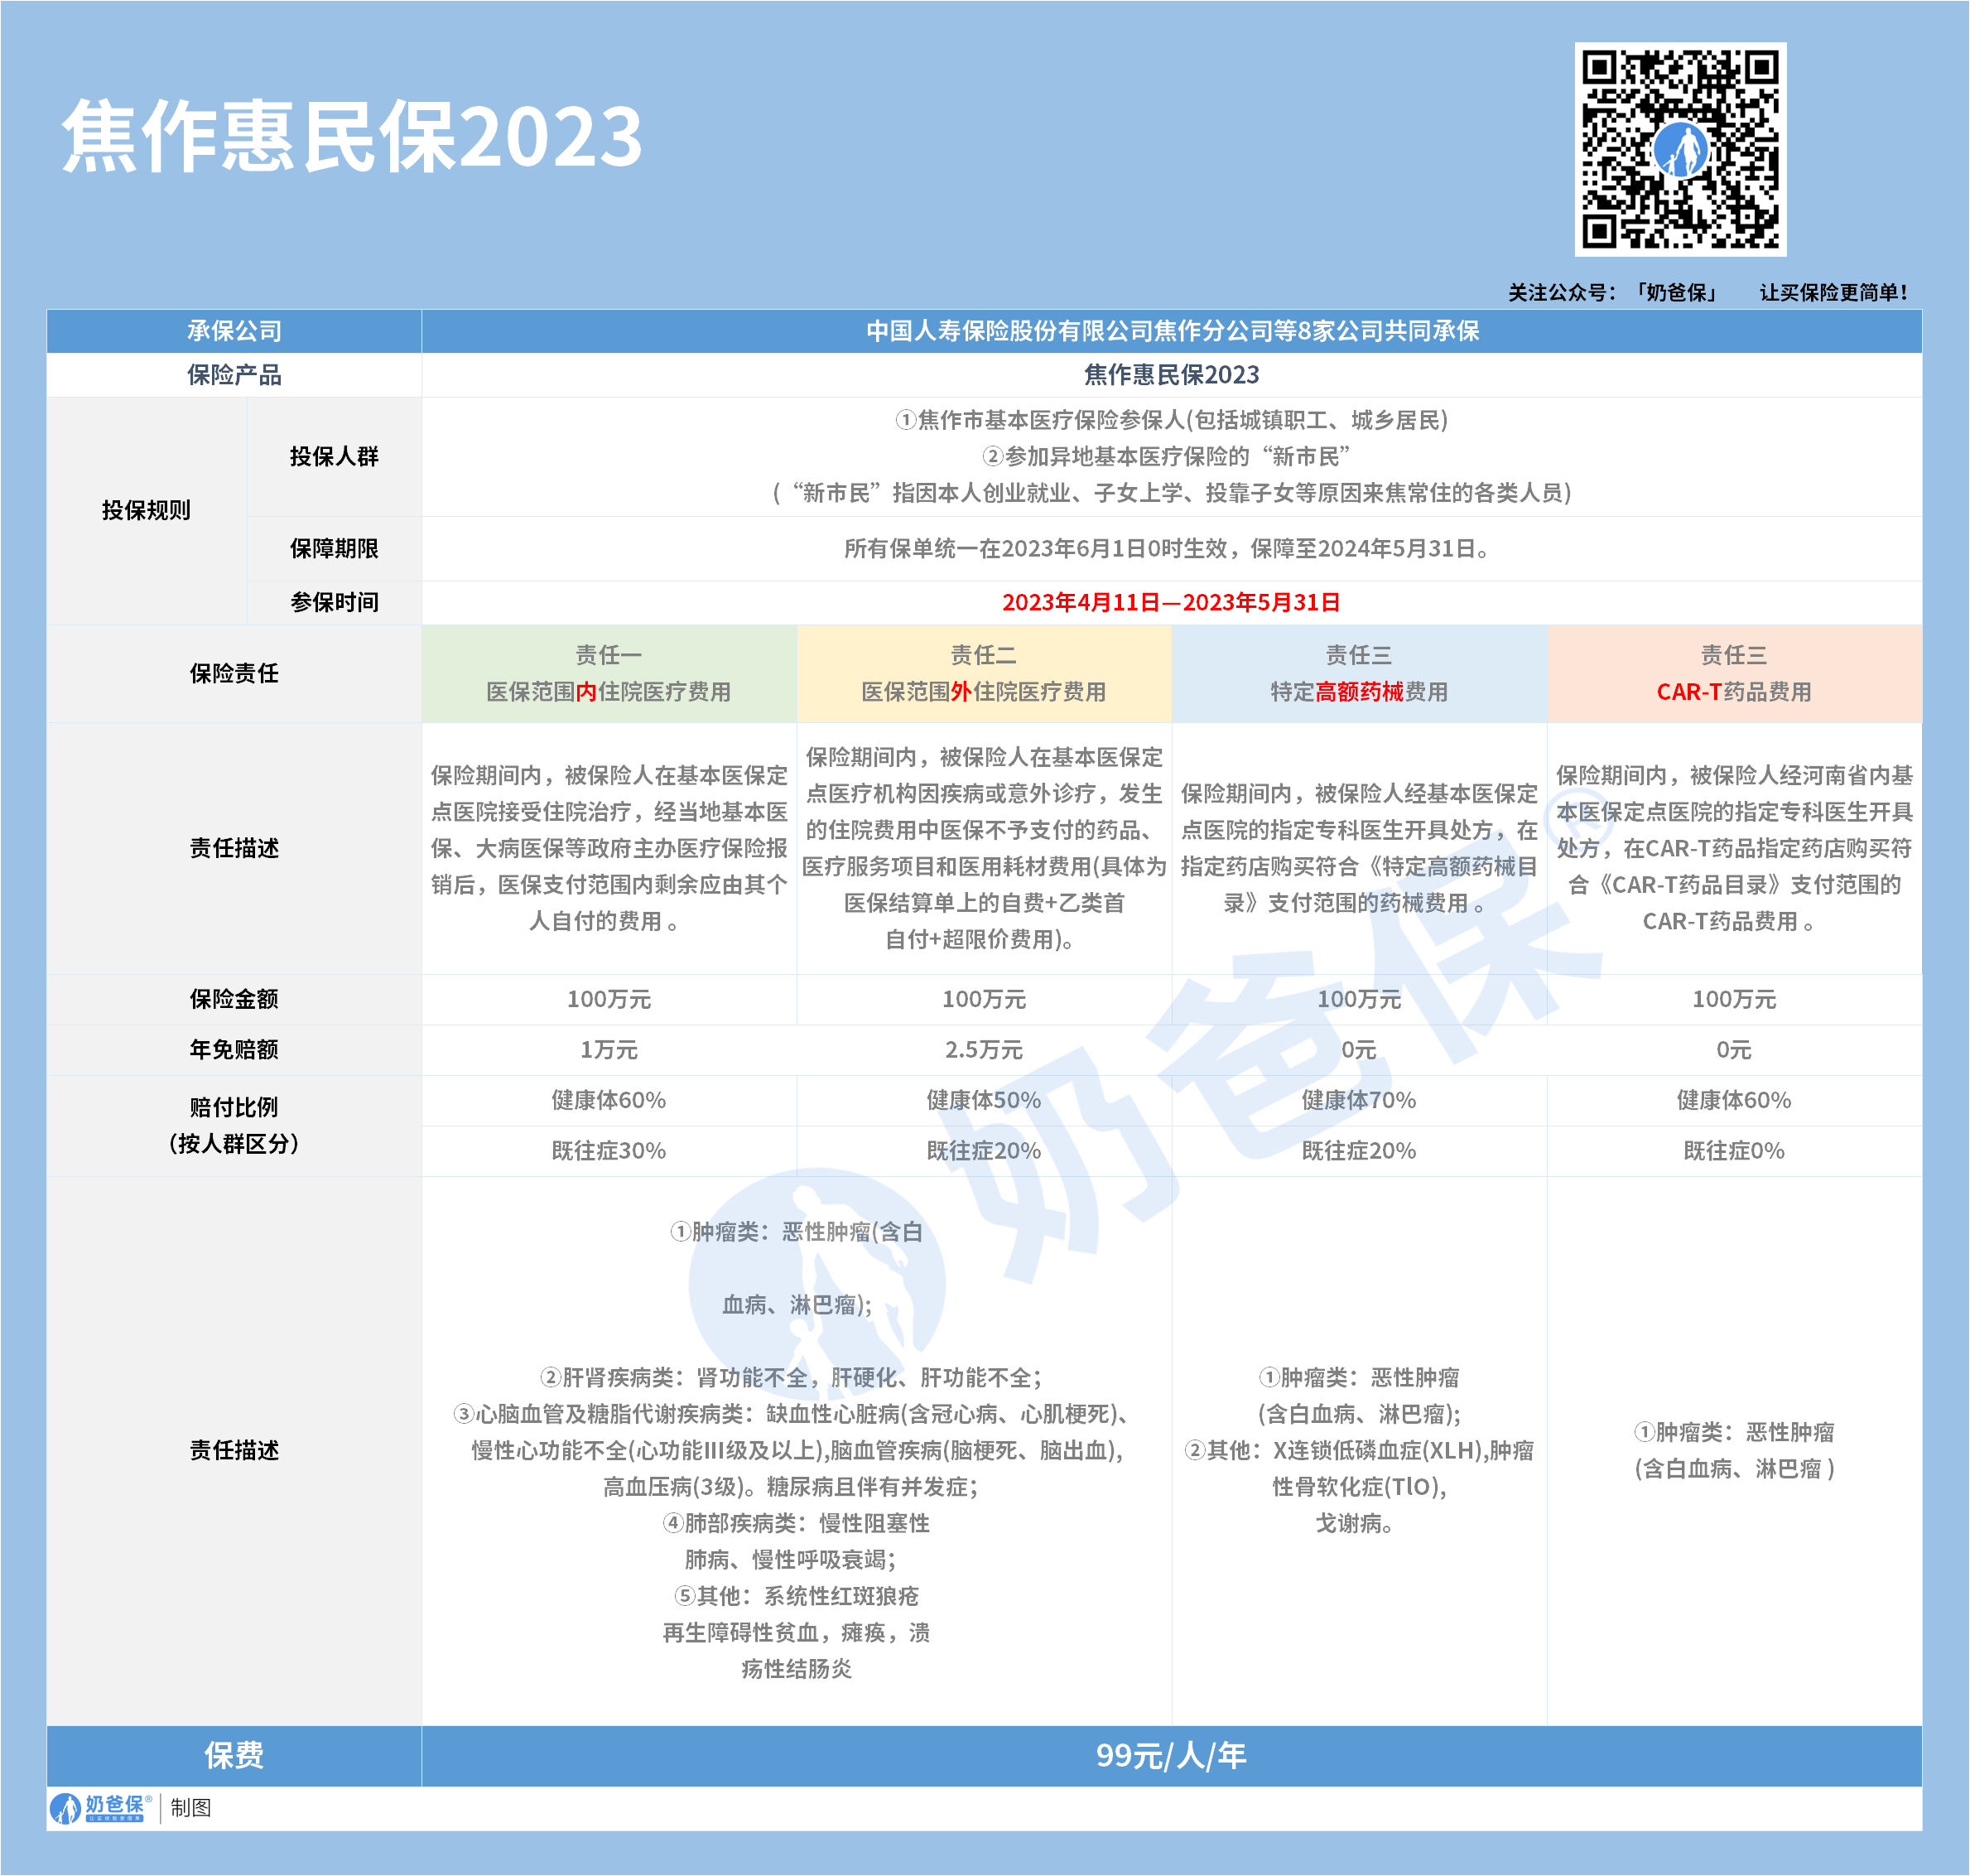Select the text 关注公众号:「奶爸保」
The width and height of the screenshot is (1970, 1876).
click(1613, 292)
